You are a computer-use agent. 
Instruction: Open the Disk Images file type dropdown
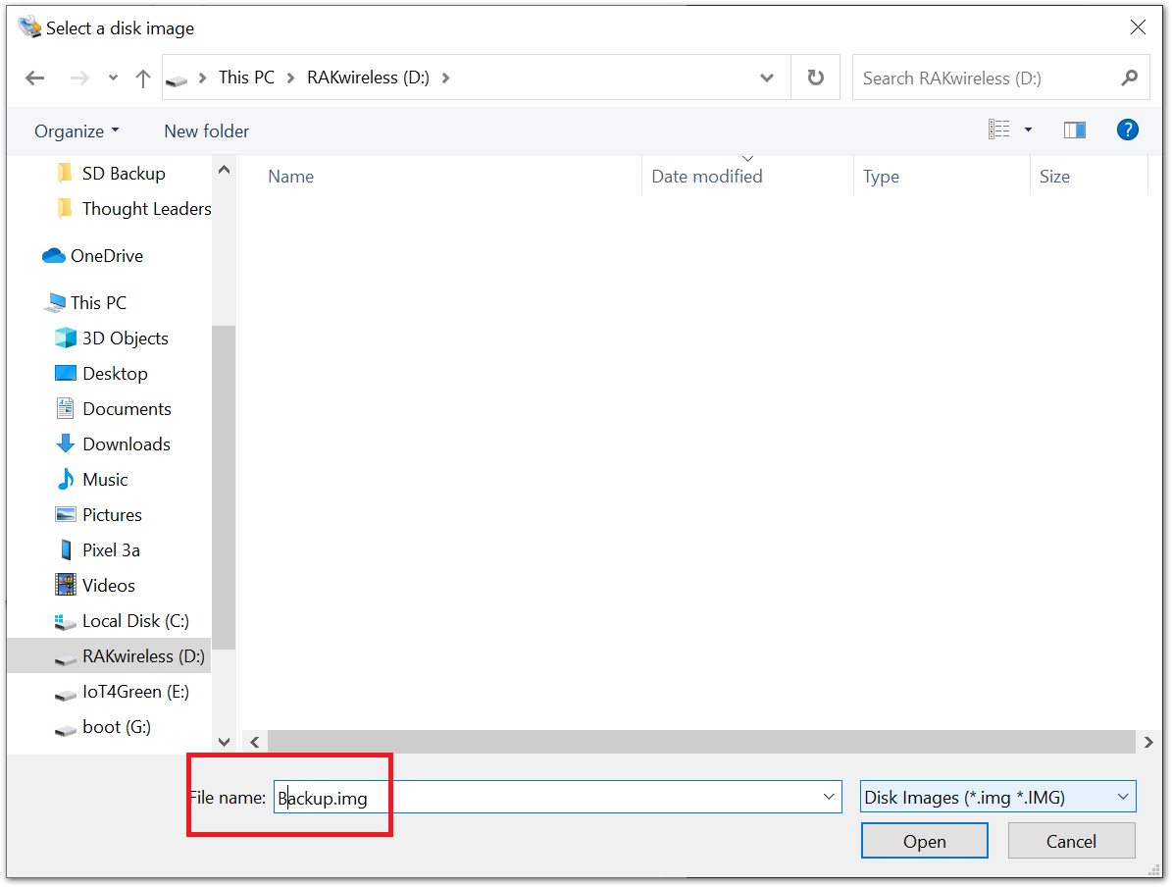997,798
